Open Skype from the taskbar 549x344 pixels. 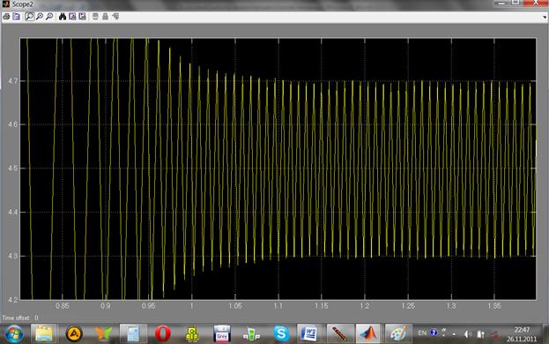pos(281,333)
